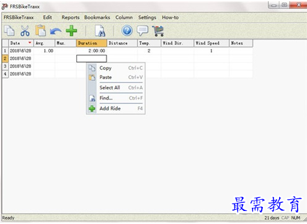Click the empty Duration cell being edited in row 2
307x224 pixels.
click(x=92, y=59)
